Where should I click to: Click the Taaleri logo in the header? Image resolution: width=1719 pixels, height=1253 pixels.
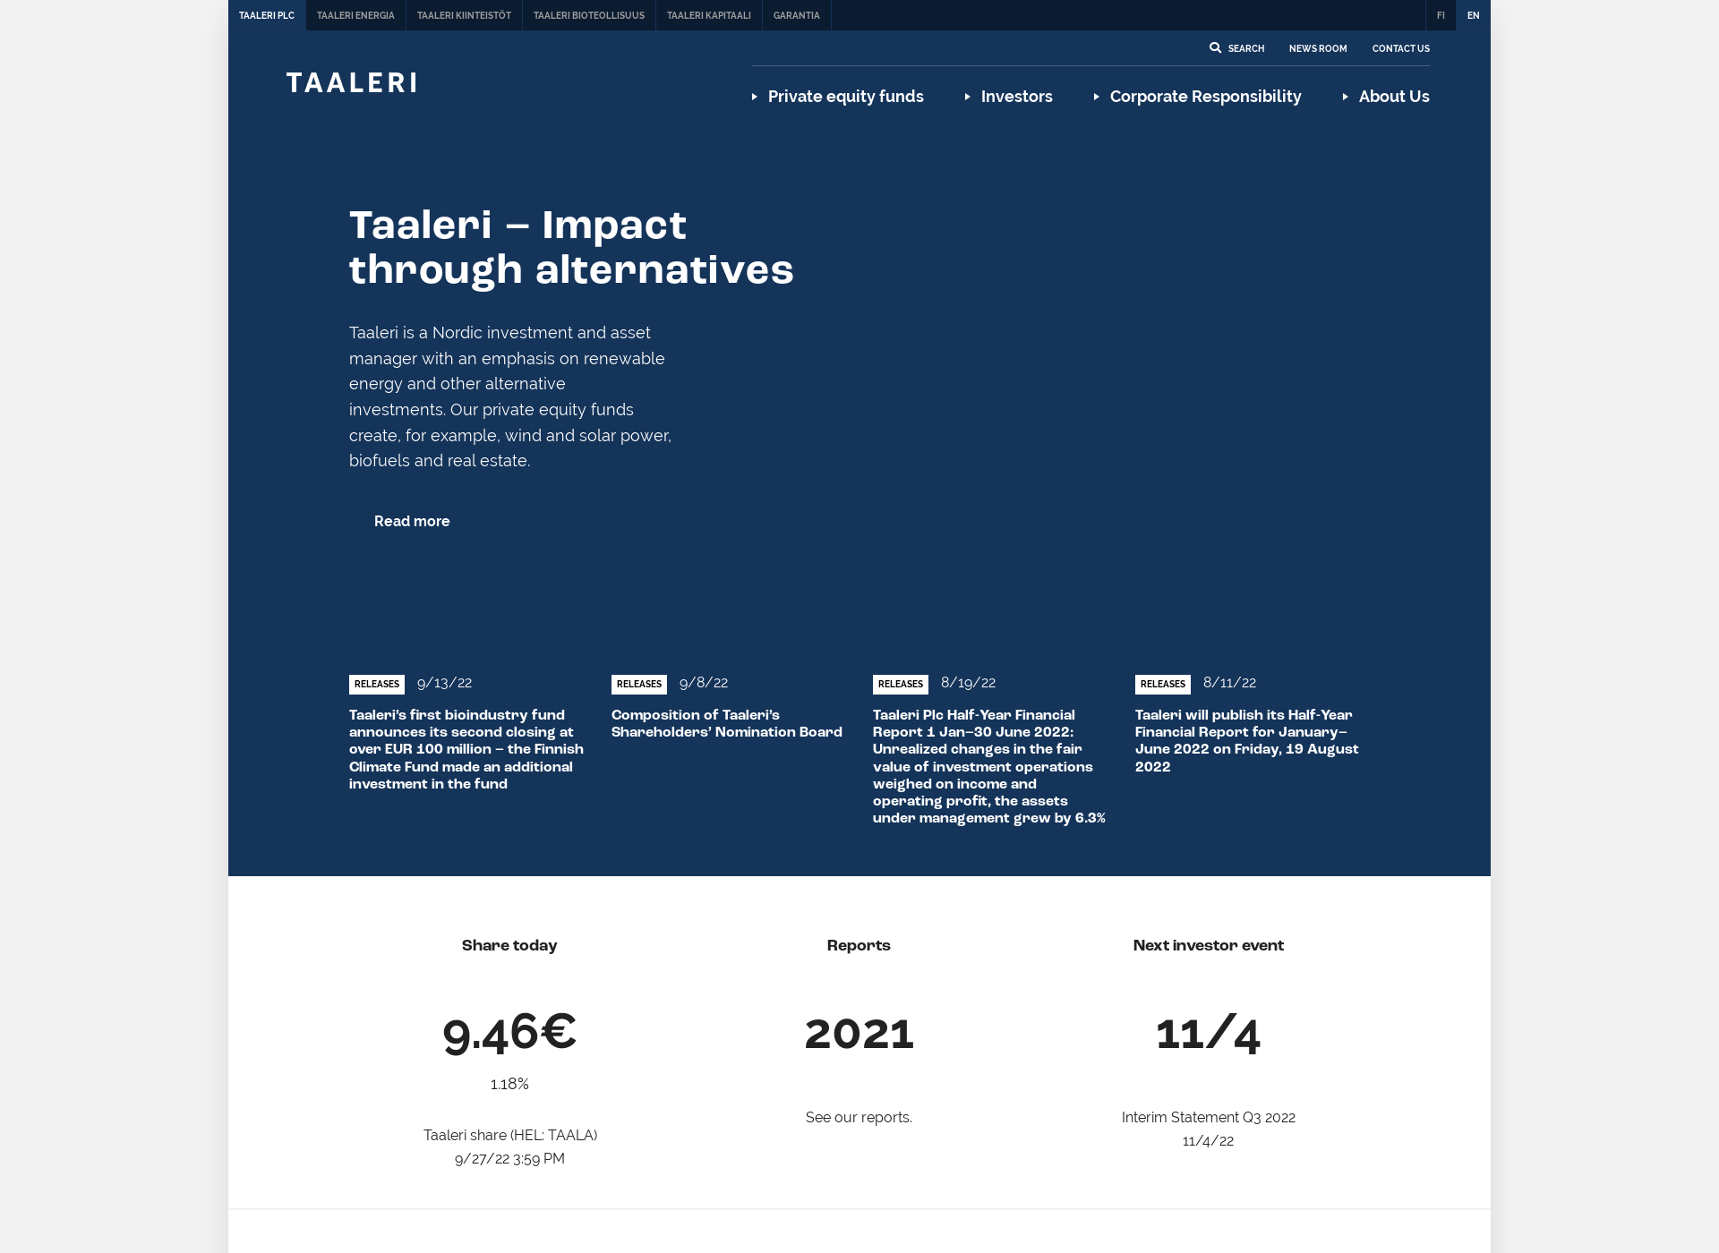pos(353,81)
